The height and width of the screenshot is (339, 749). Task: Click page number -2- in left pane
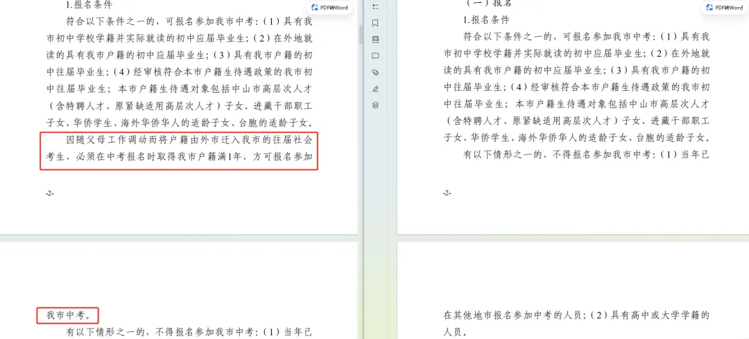(50, 193)
